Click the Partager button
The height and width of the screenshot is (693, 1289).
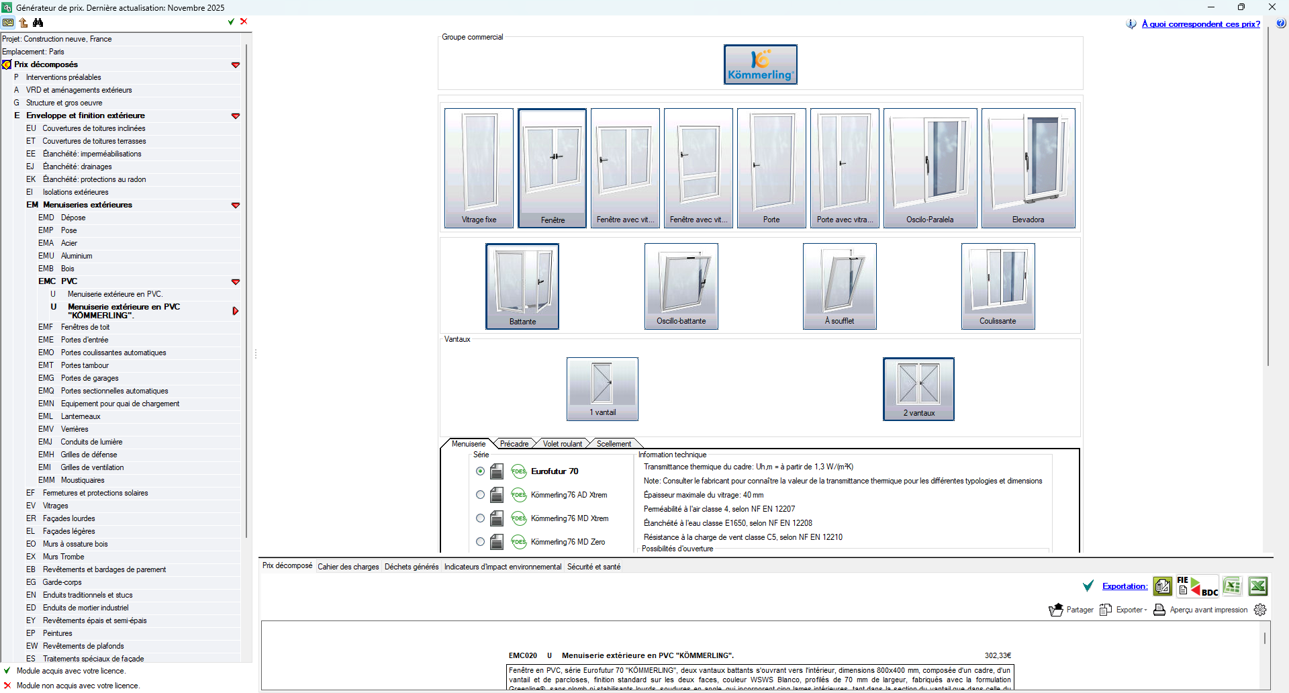[x=1071, y=610]
